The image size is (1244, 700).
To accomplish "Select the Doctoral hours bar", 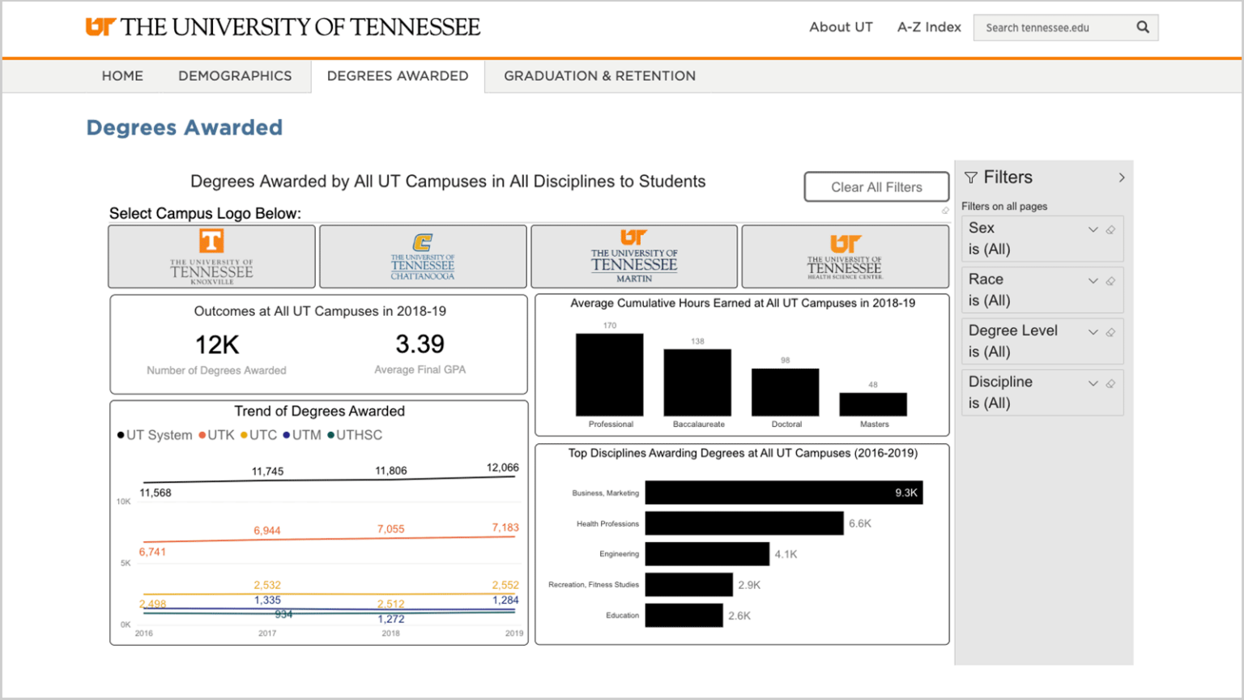I will click(x=786, y=392).
